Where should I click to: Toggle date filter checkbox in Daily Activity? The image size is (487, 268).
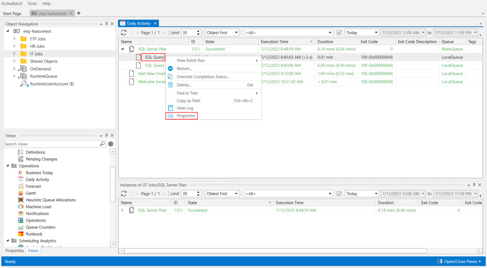tap(339, 33)
